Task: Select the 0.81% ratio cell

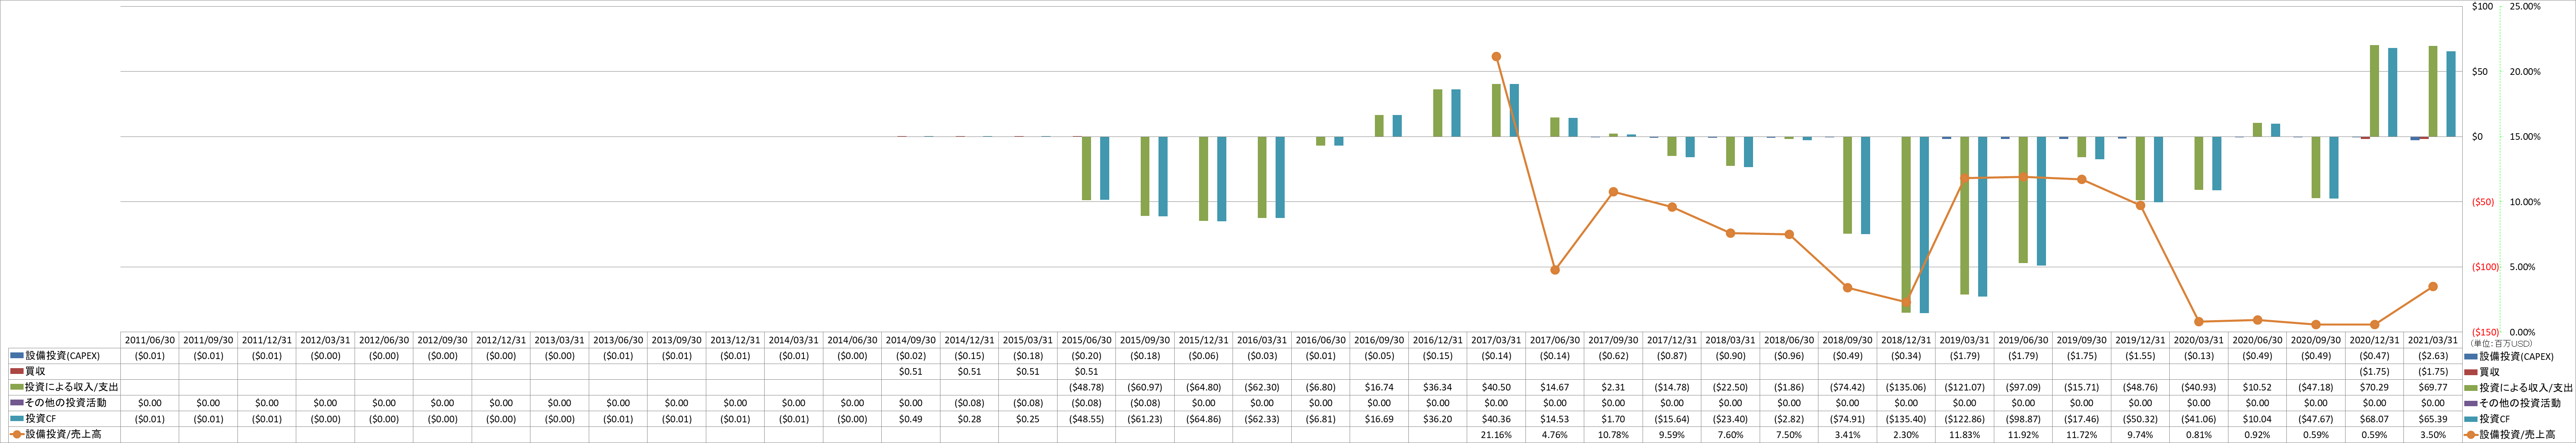Action: point(2199,435)
